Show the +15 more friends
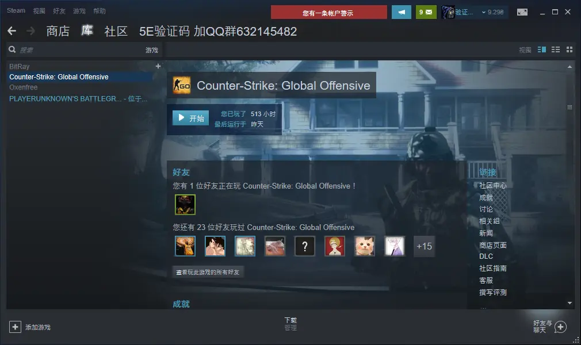 tap(425, 246)
